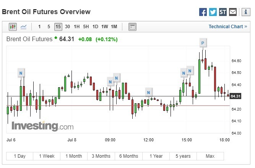Select the 5H interval
This screenshot has width=255, height=168.
86,27
